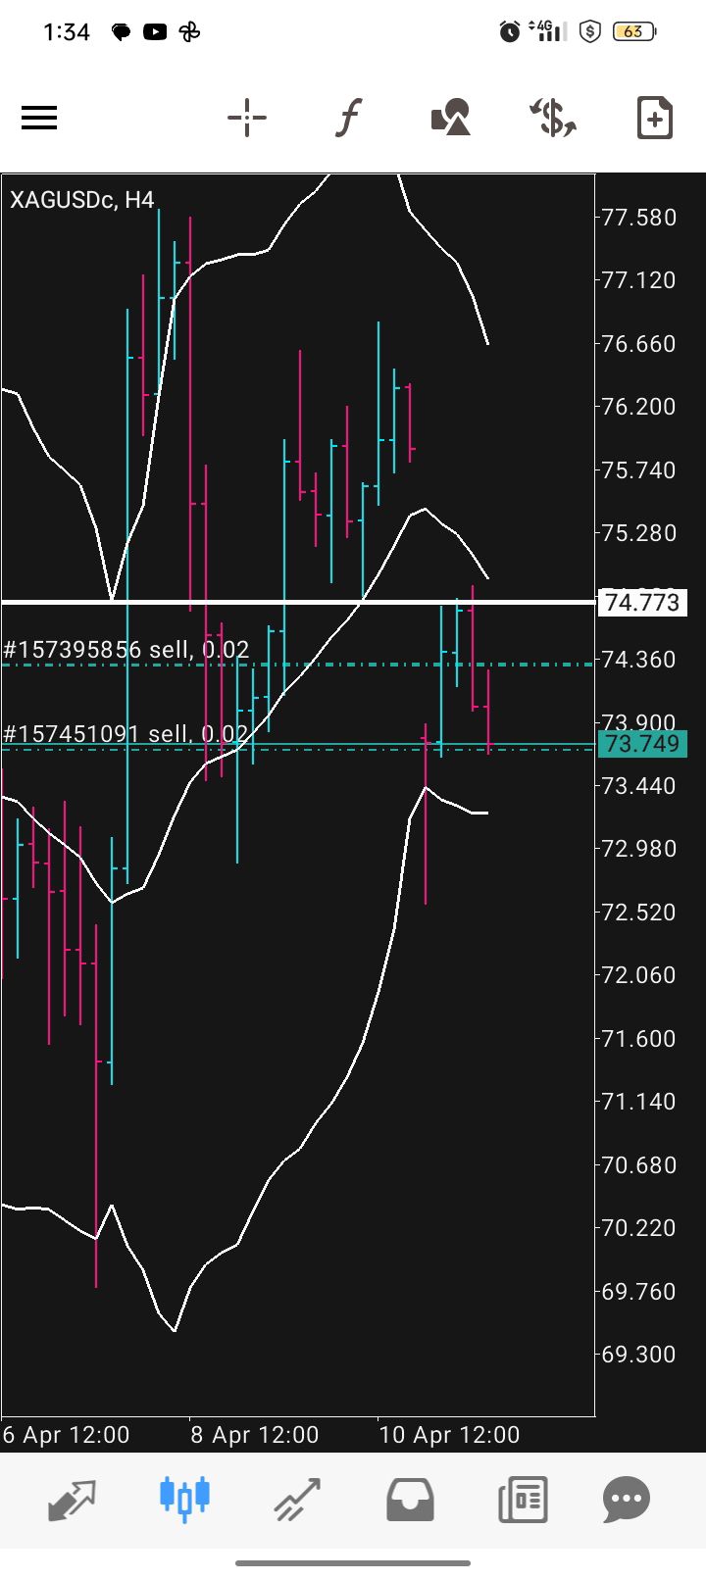Screen dimensions: 706x1580
Task: Tap the XAGUSDc, H4 symbol label
Action: point(82,200)
